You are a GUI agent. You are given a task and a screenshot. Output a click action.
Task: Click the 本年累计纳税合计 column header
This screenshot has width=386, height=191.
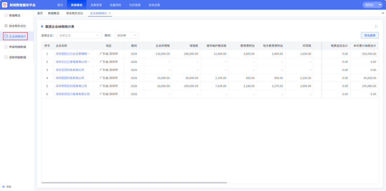365,46
